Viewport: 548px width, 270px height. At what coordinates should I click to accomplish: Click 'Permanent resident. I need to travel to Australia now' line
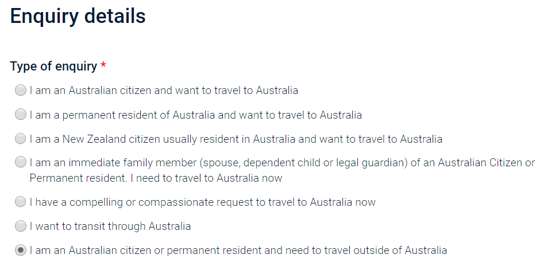coord(156,178)
